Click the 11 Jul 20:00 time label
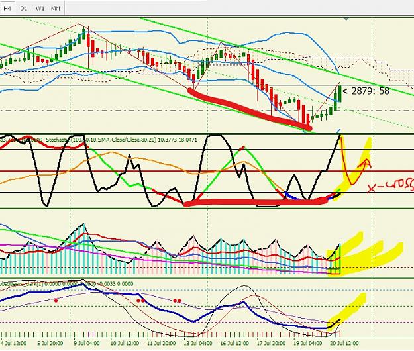414x351 pixels. pos(162,343)
